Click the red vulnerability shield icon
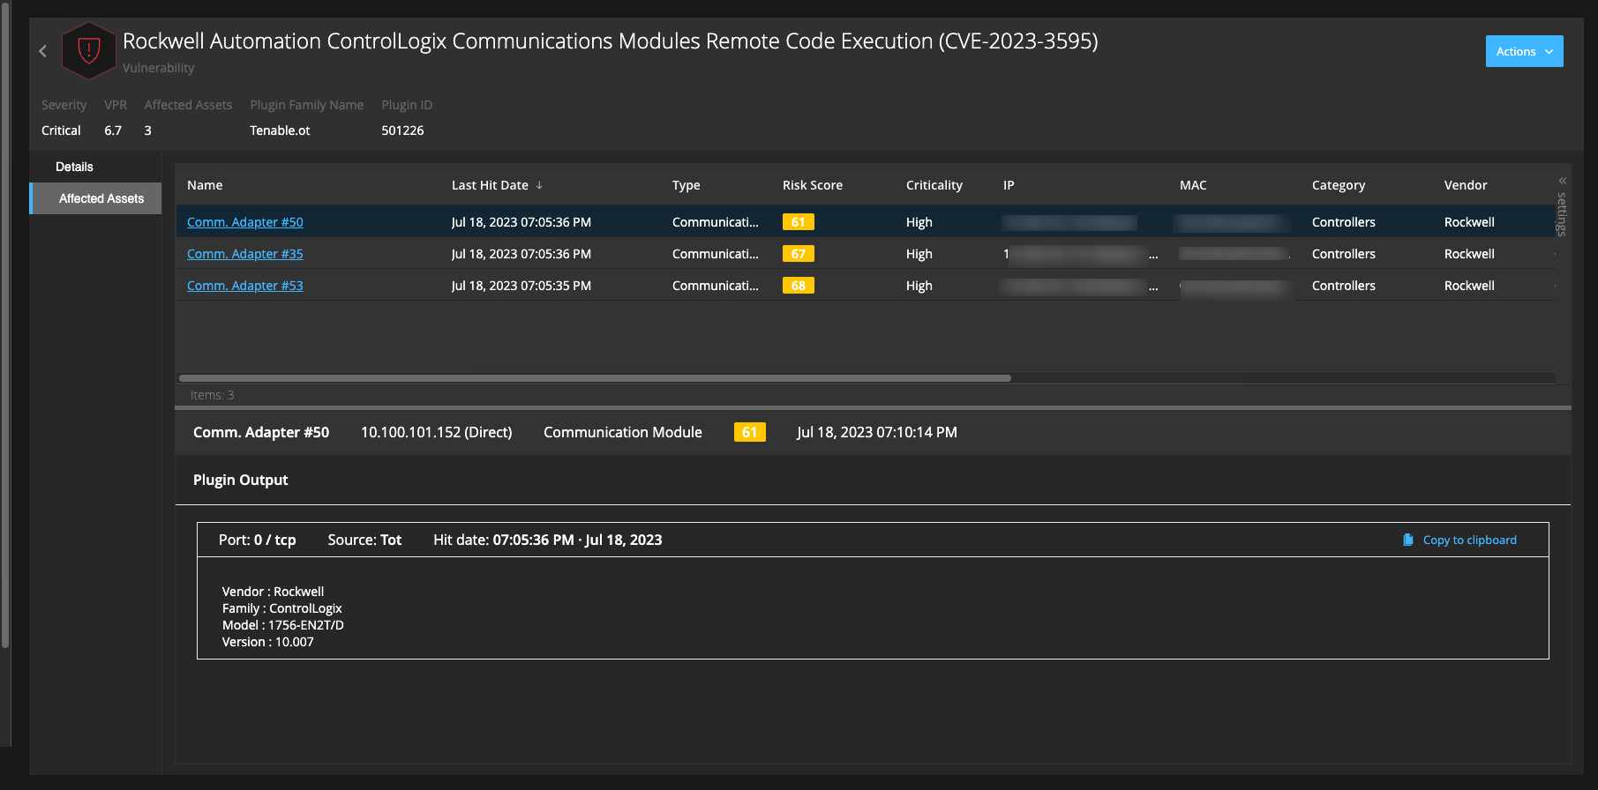This screenshot has height=790, width=1598. (x=88, y=51)
